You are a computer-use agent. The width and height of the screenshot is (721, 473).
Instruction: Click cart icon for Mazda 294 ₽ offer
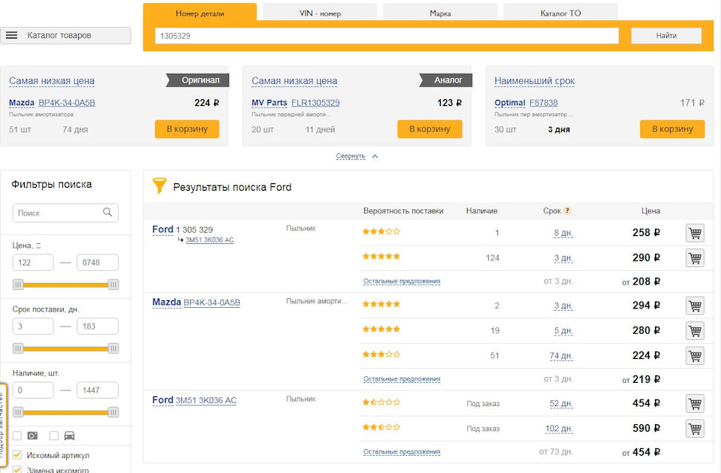click(695, 306)
